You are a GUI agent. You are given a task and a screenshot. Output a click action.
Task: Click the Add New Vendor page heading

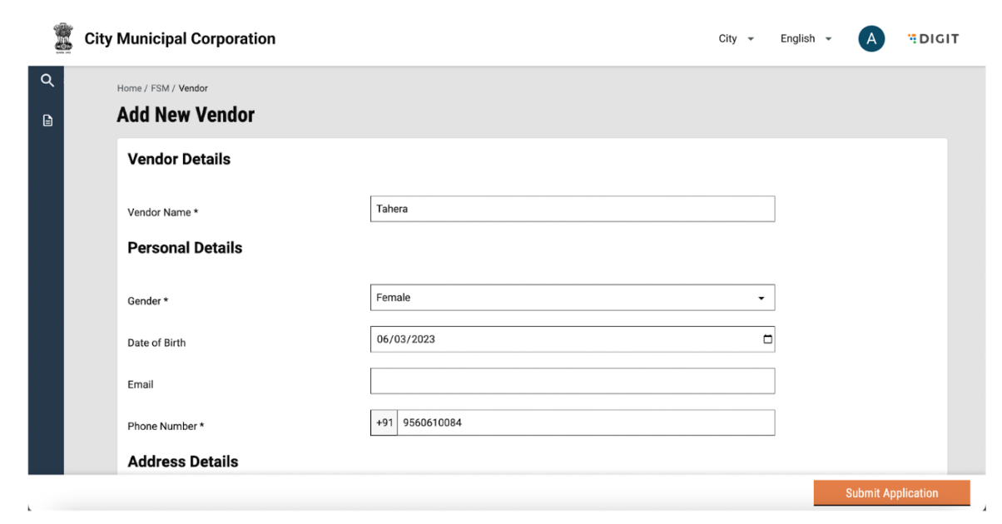[186, 115]
